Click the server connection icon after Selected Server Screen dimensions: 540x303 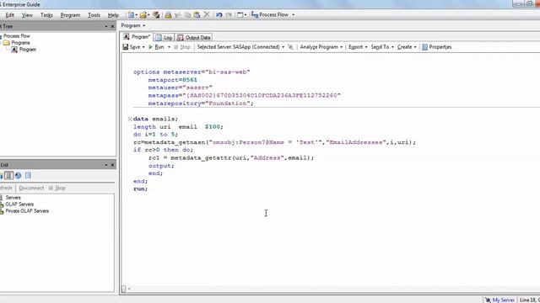coord(290,47)
